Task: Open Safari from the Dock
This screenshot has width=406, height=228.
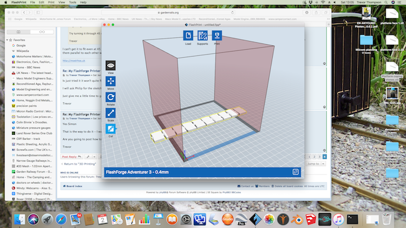Action: coord(61,219)
